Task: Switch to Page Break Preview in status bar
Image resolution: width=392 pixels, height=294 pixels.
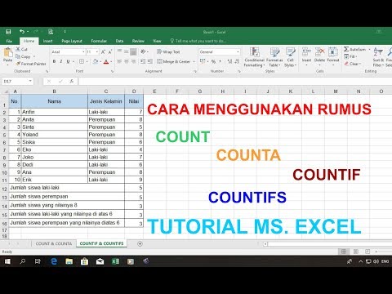Action: (x=367, y=252)
